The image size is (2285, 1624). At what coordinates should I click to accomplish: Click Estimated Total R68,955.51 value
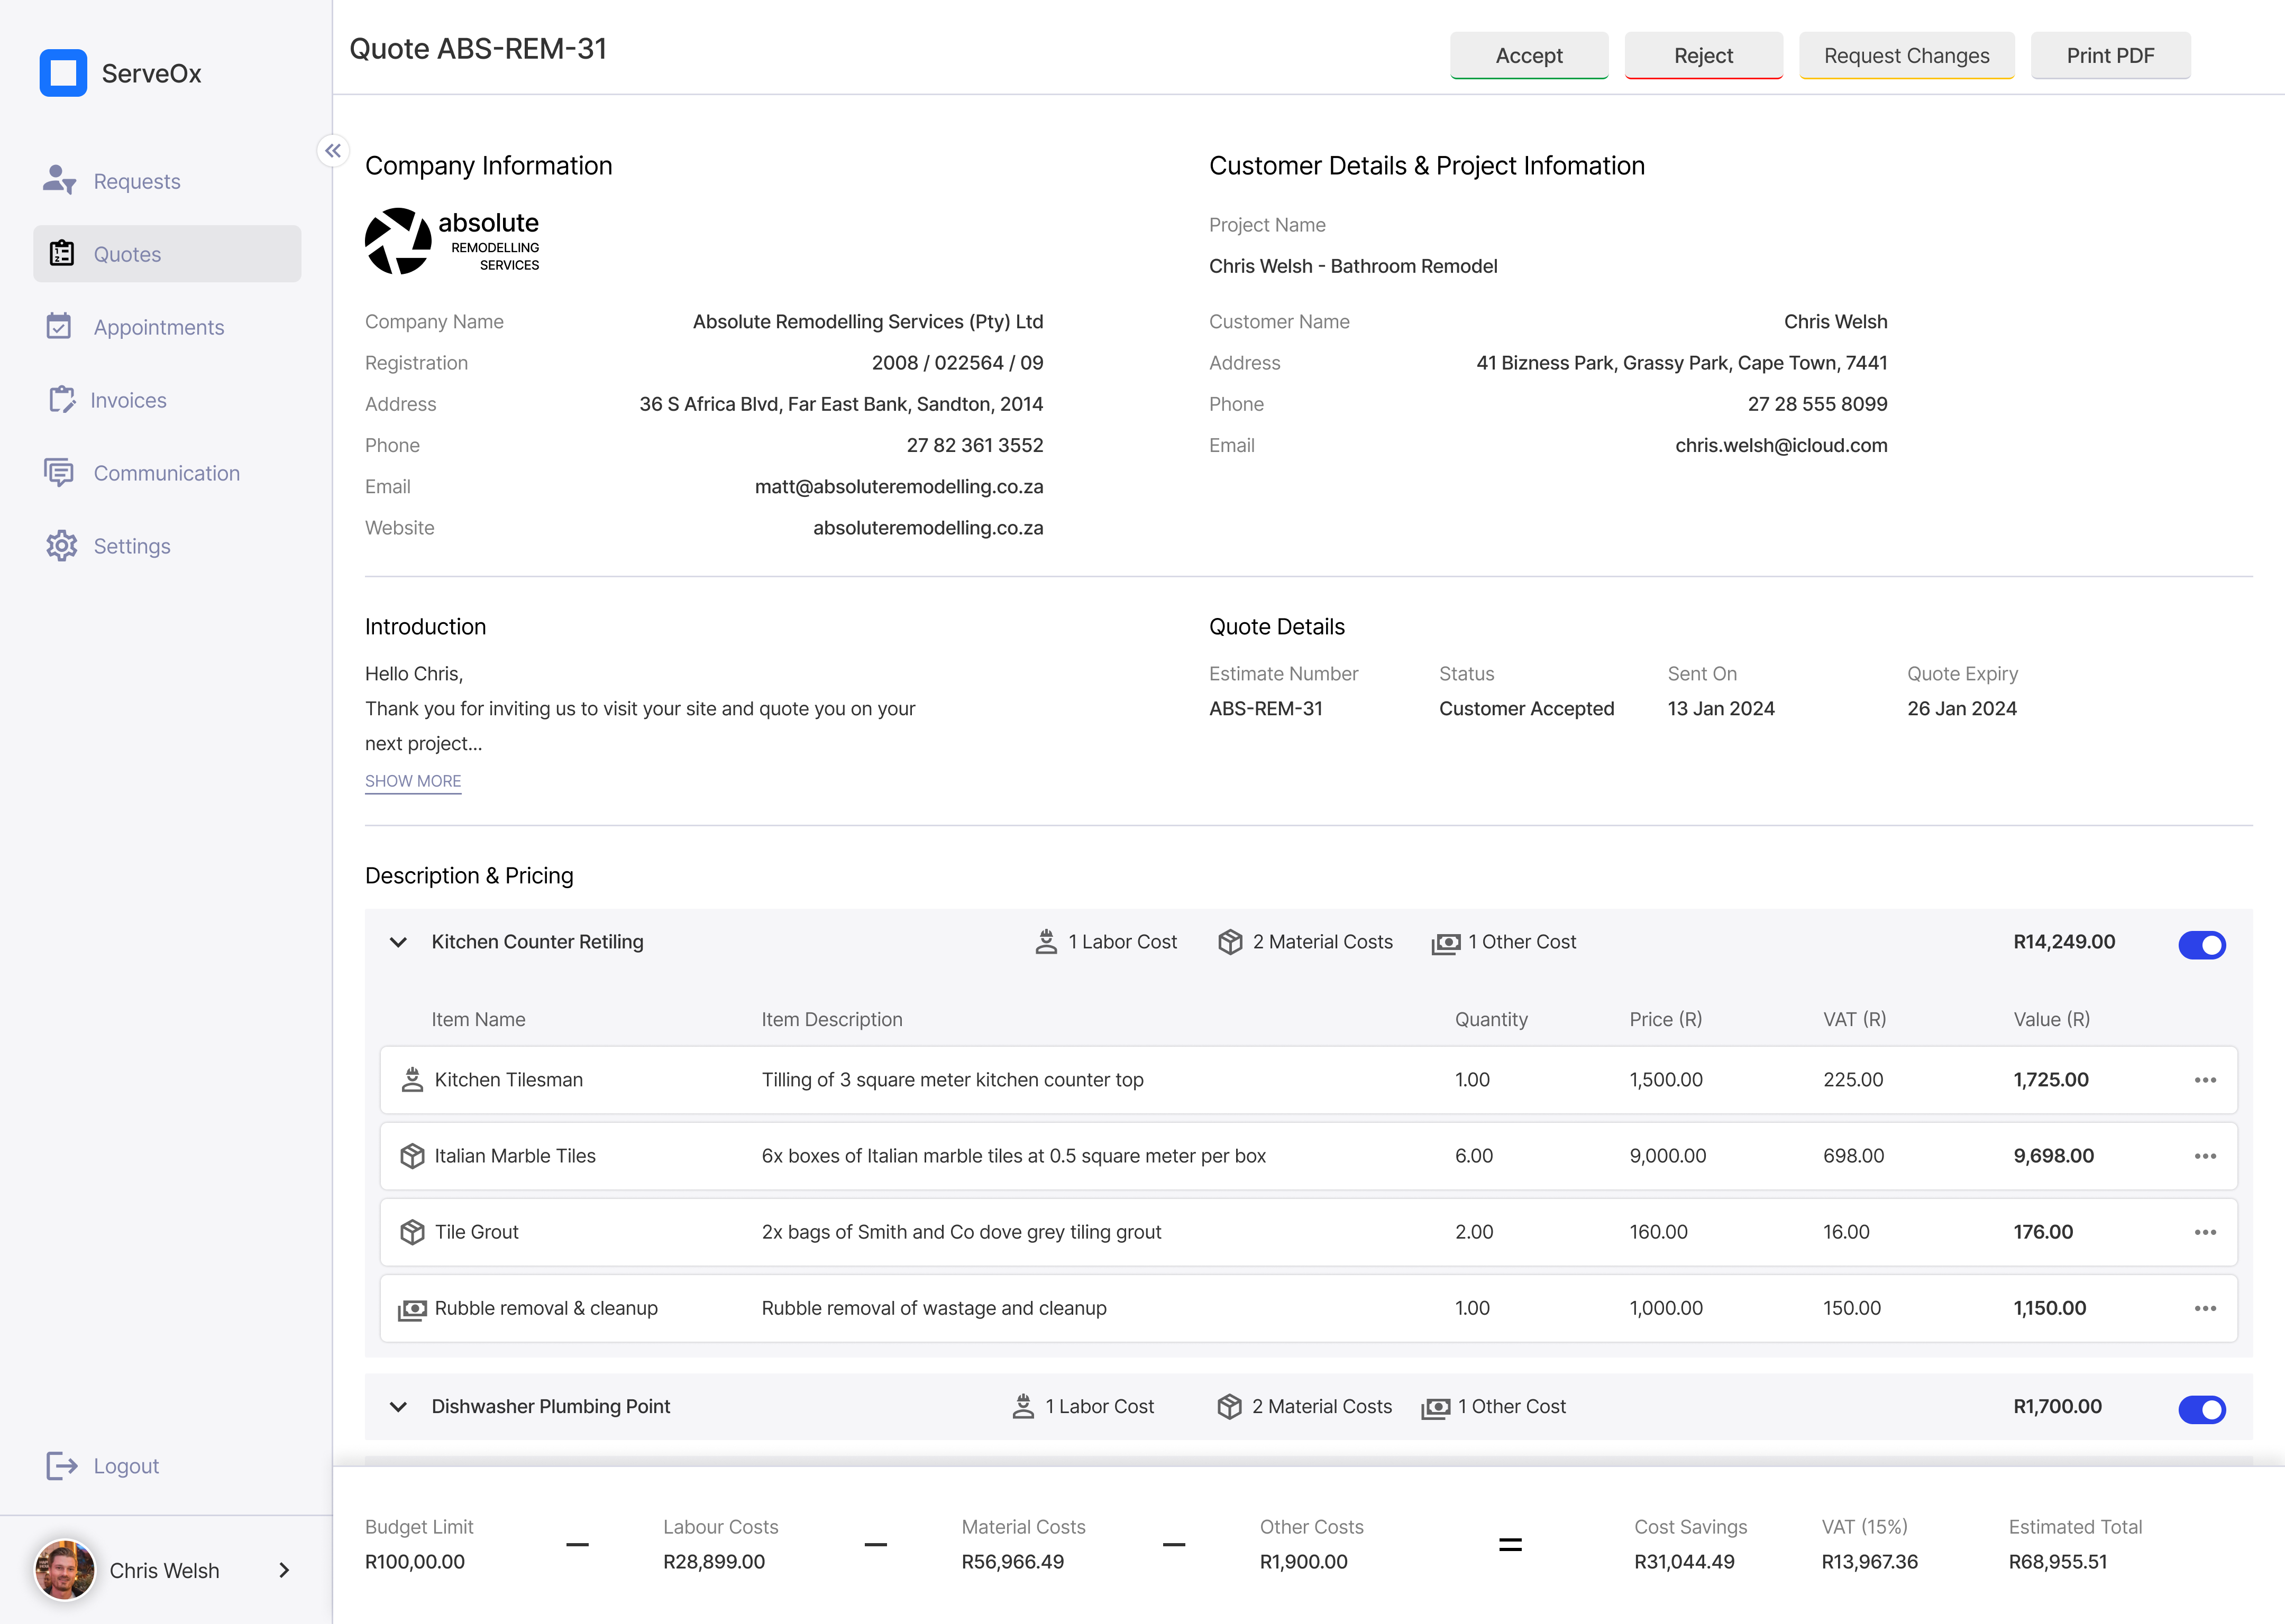click(2058, 1562)
